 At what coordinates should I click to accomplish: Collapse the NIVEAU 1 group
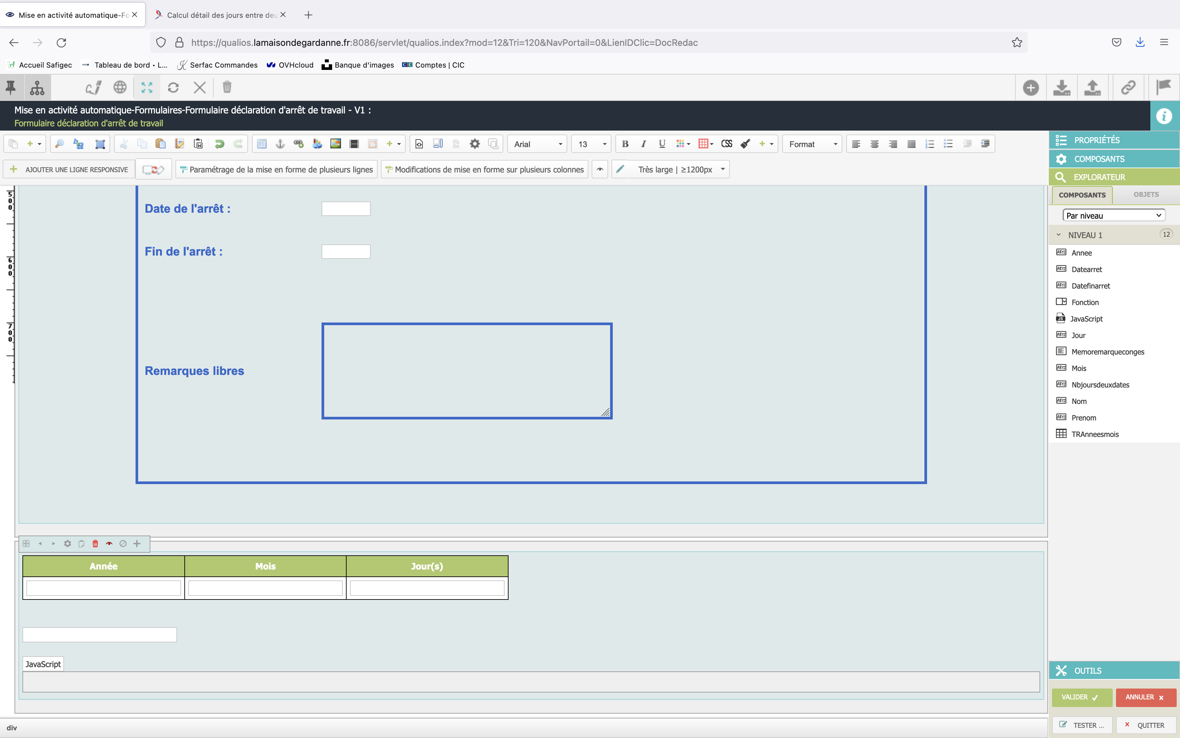(1059, 235)
